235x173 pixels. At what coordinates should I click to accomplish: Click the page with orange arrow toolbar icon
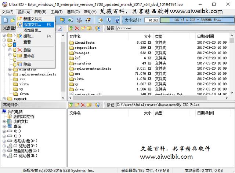(100, 20)
